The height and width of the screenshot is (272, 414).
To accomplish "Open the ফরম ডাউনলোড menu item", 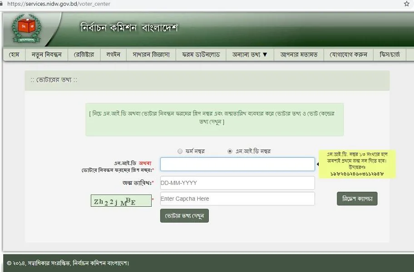I will [x=201, y=55].
